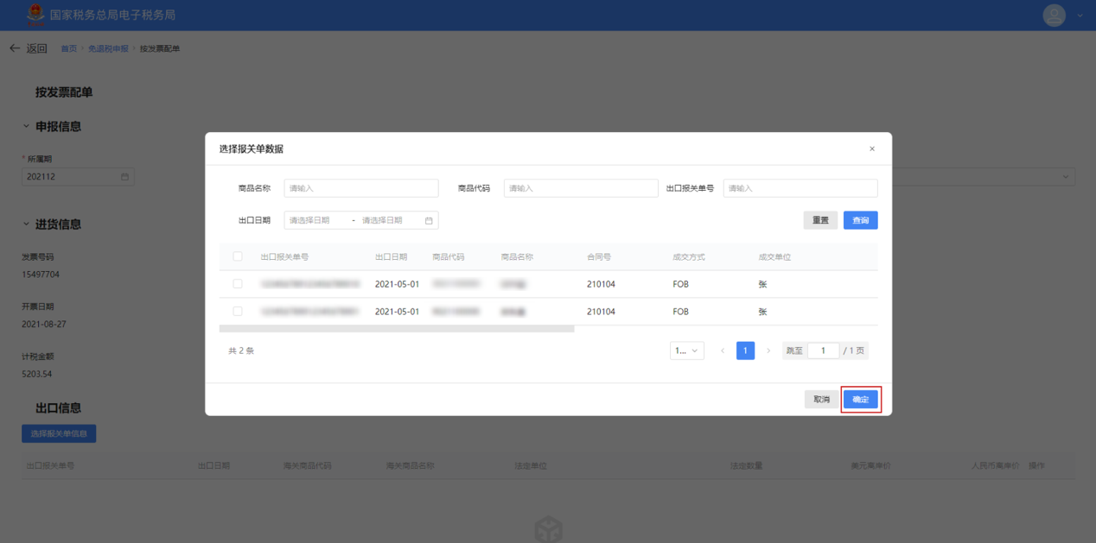The width and height of the screenshot is (1096, 543).
Task: Open the 所属期 calendar icon
Action: 124,177
